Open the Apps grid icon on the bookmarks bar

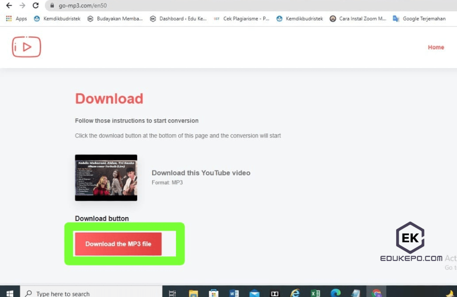(x=8, y=19)
